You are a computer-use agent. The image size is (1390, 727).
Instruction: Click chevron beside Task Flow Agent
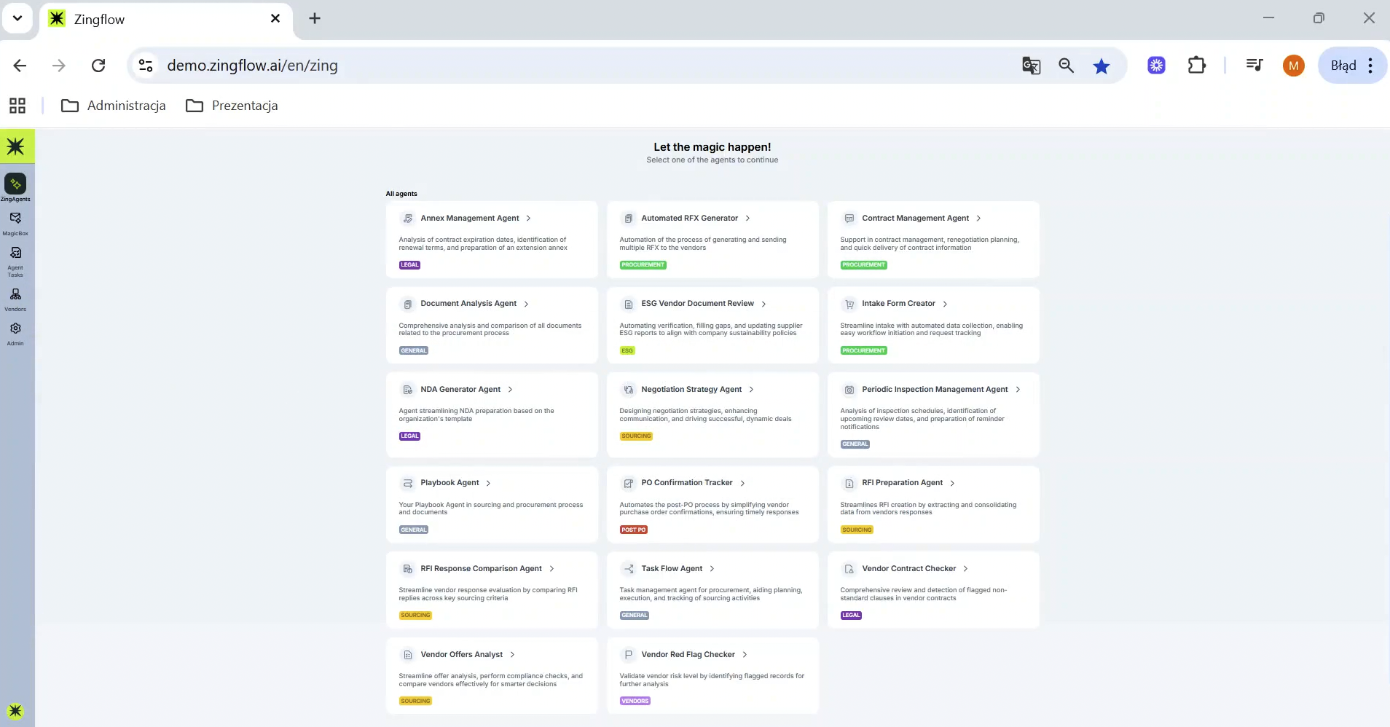(712, 569)
